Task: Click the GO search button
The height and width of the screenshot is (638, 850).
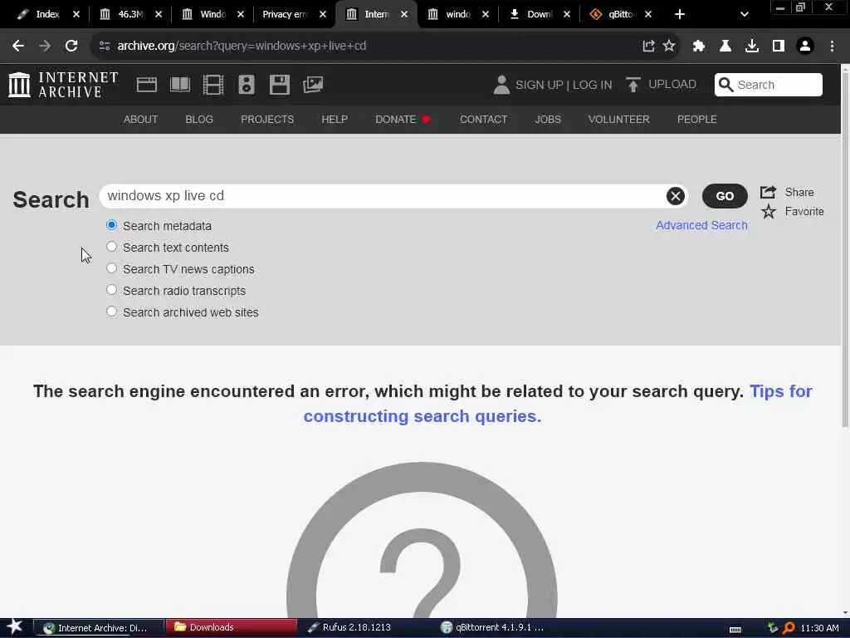Action: (725, 196)
